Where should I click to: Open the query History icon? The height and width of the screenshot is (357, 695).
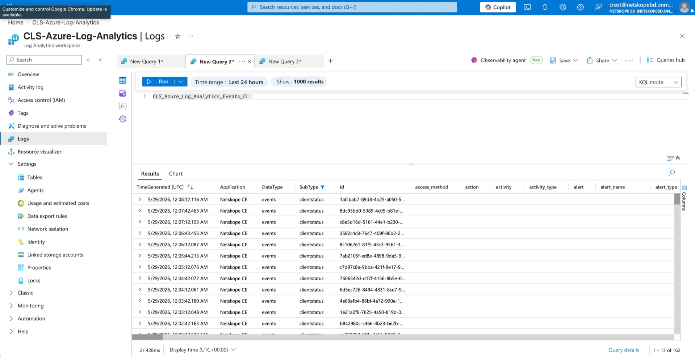[x=122, y=119]
